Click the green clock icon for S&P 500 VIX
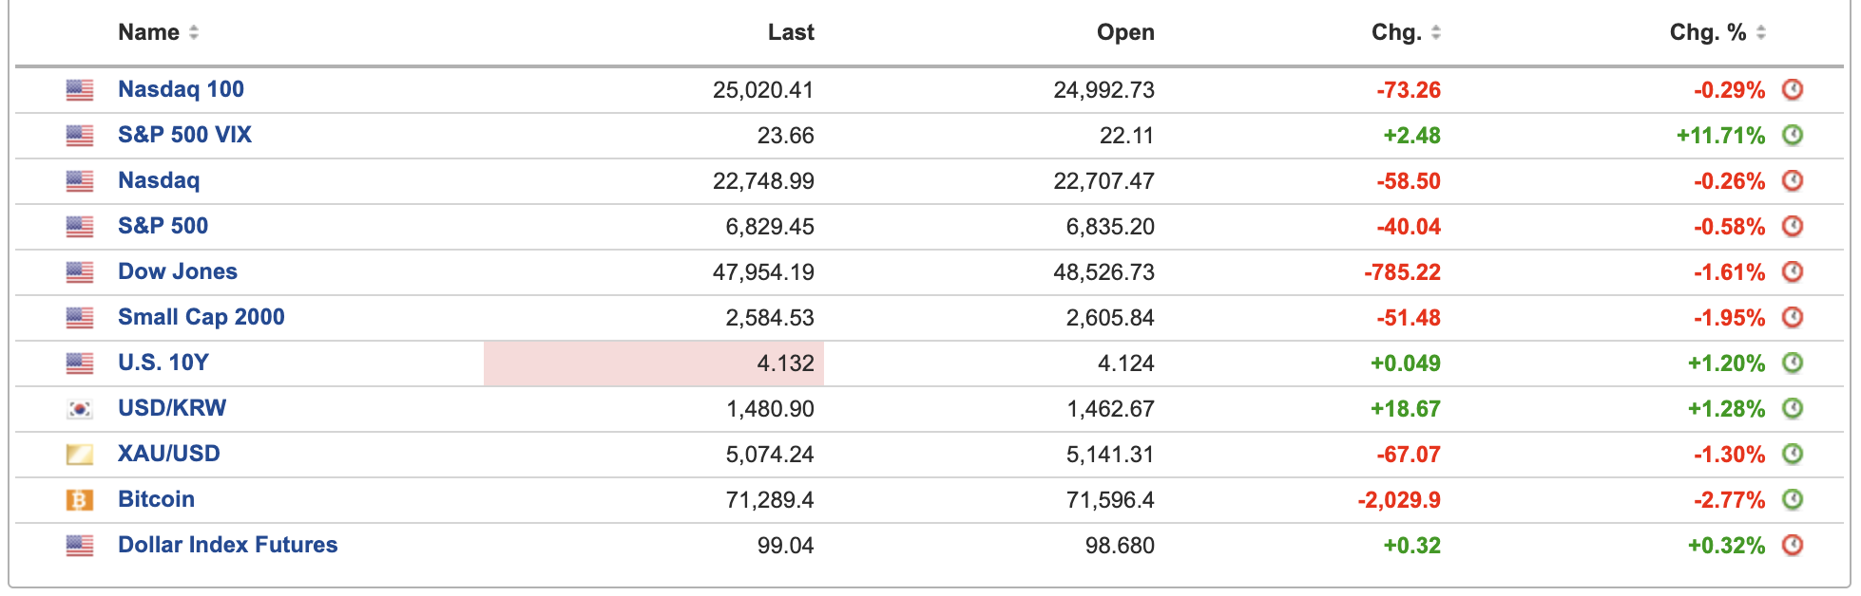1861x596 pixels. pos(1792,136)
